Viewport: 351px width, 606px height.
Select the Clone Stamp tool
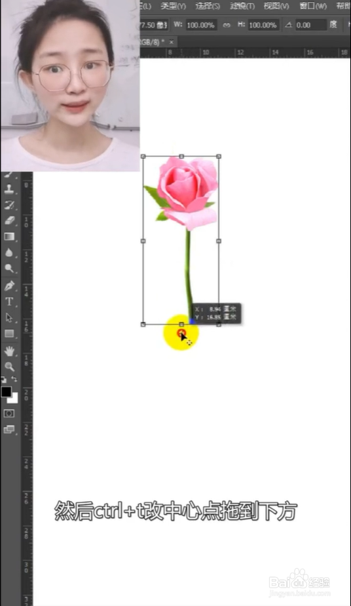(9, 189)
